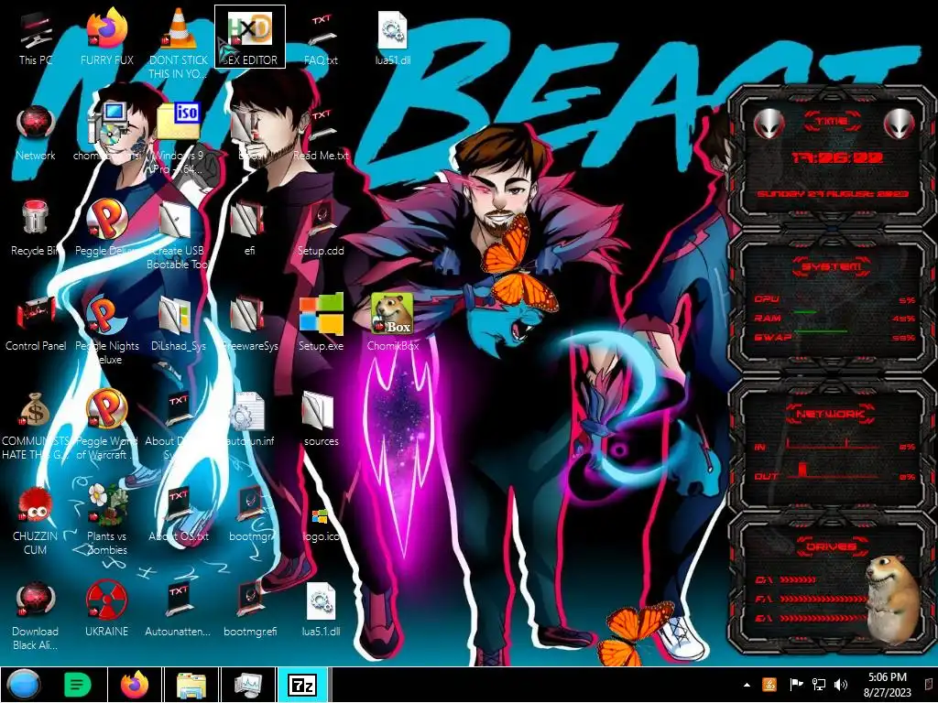Open the green notes app in taskbar
This screenshot has height=703, width=938.
coord(77,685)
